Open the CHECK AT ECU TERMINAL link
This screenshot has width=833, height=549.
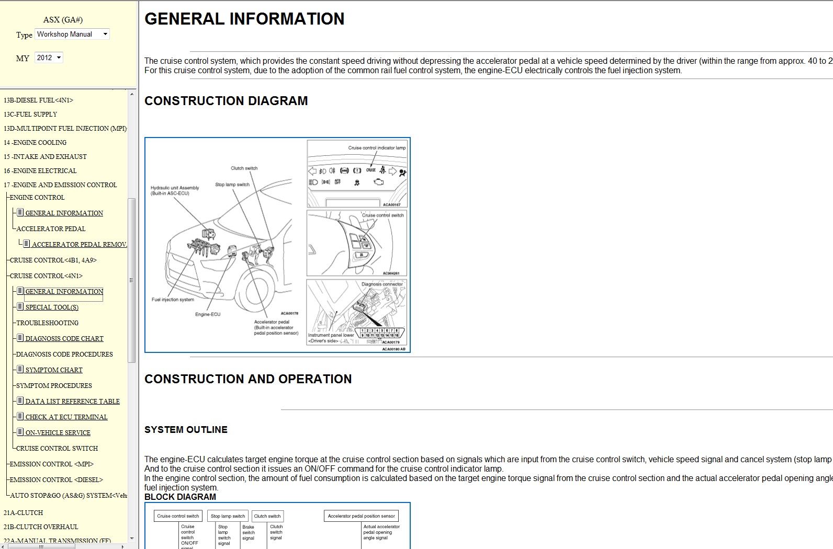(x=66, y=417)
